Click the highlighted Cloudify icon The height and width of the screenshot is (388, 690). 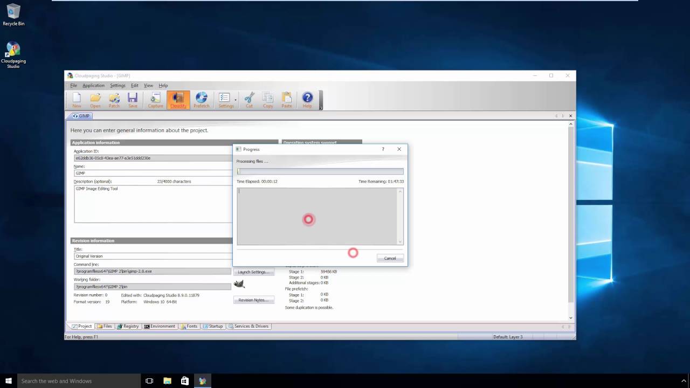point(178,100)
